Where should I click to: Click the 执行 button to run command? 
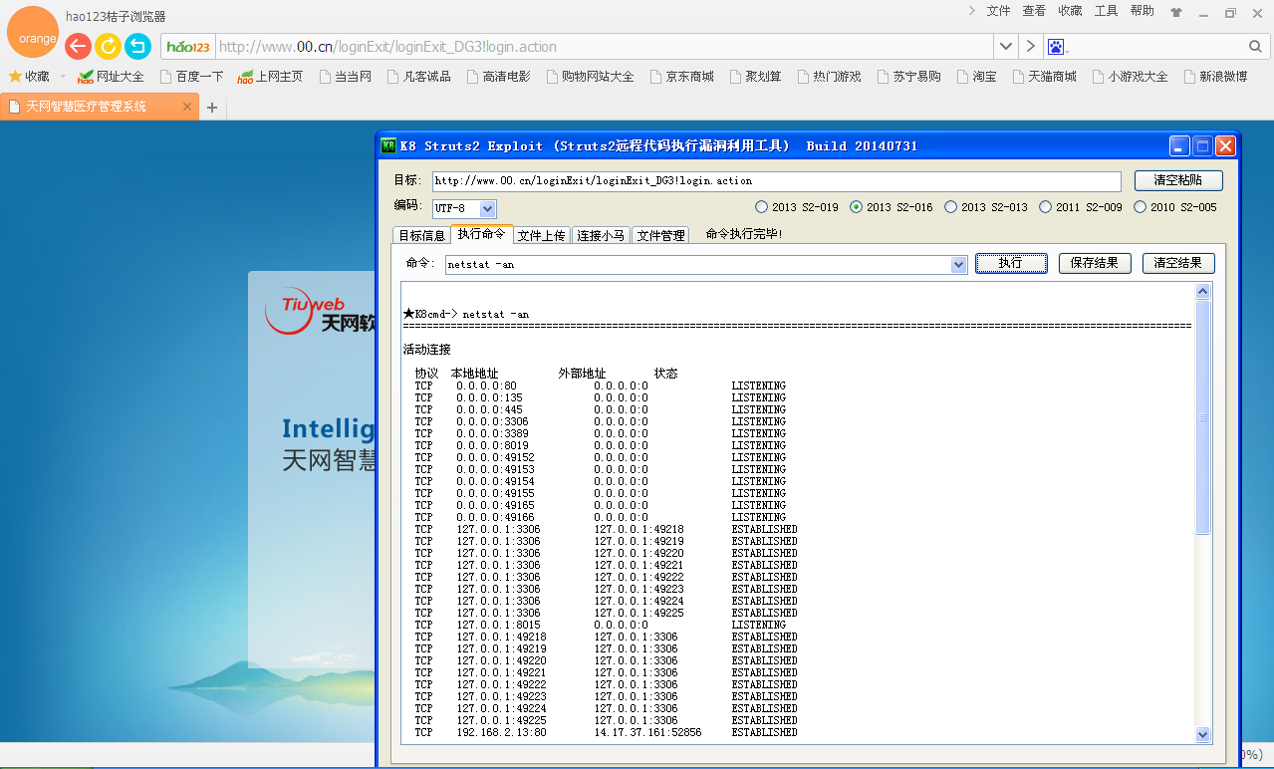[x=1010, y=263]
